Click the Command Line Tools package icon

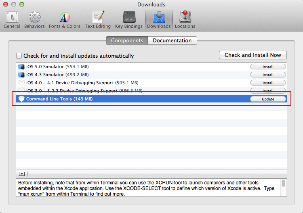[x=21, y=99]
